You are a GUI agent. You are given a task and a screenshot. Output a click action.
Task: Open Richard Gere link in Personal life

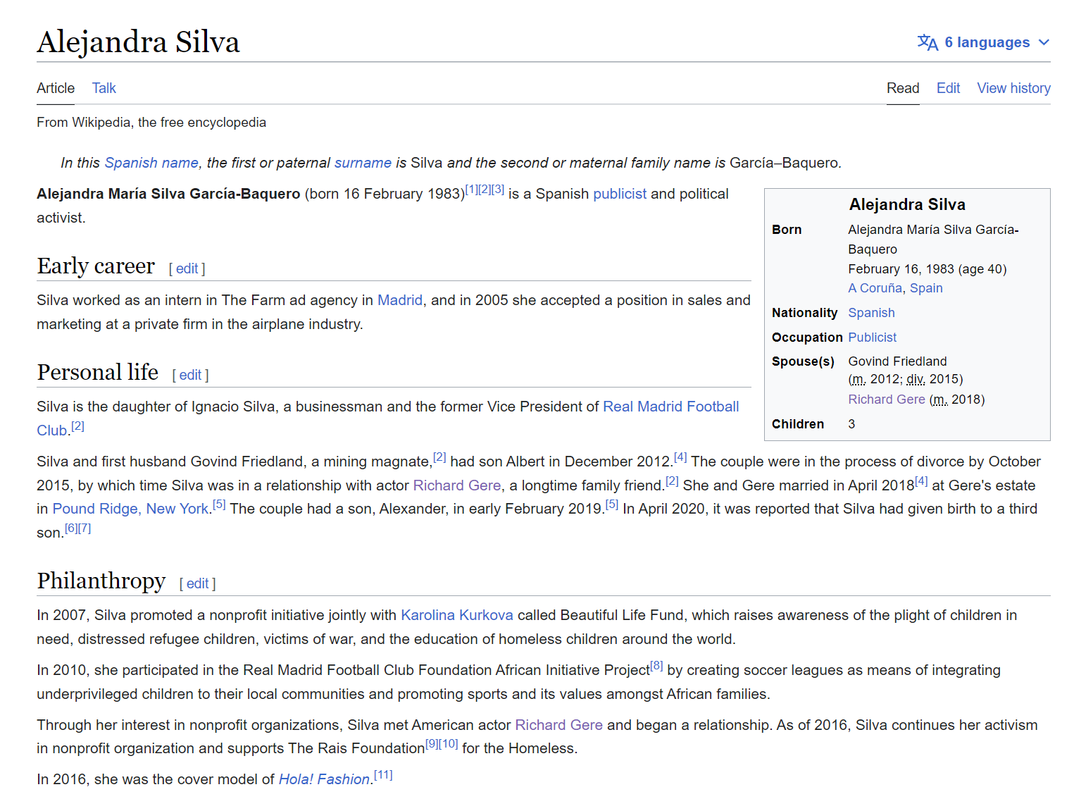click(x=457, y=485)
